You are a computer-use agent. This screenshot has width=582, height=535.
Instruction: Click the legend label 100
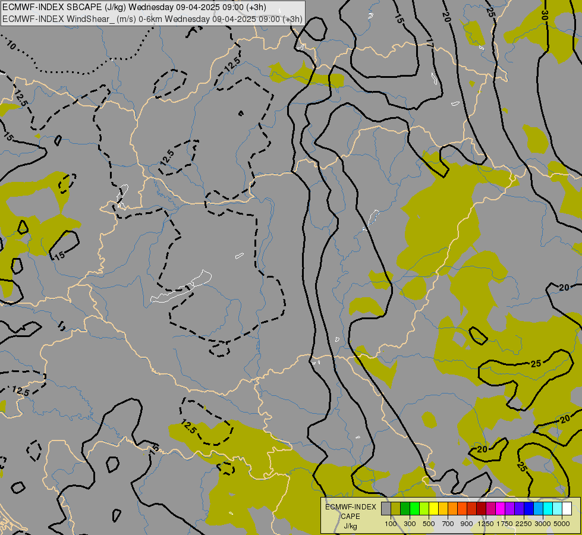point(391,524)
